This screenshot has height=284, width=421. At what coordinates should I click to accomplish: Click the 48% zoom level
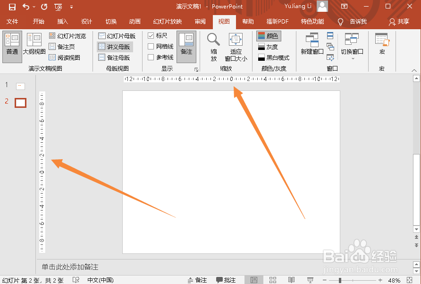[x=394, y=280]
